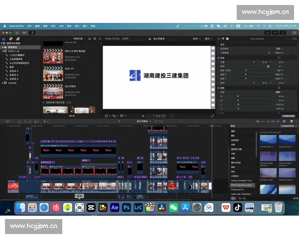Open Lightroom Classic in the Dock
299x239 pixels.
(138, 207)
